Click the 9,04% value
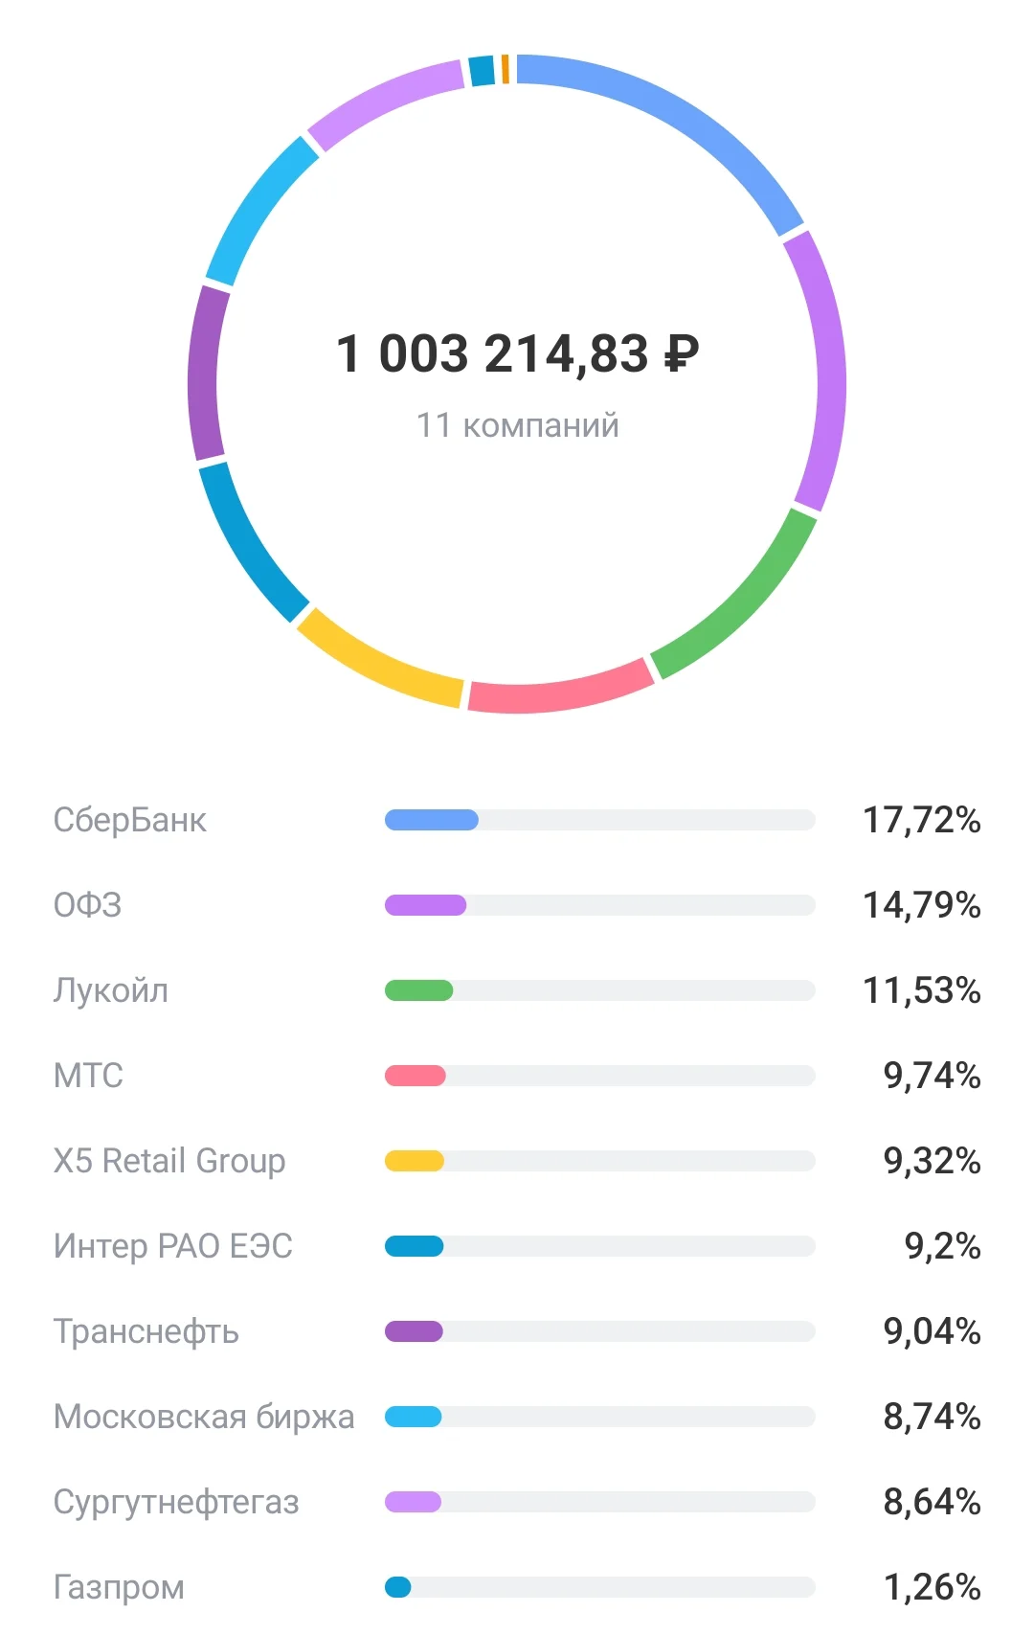1034x1635 pixels. pos(933,1331)
